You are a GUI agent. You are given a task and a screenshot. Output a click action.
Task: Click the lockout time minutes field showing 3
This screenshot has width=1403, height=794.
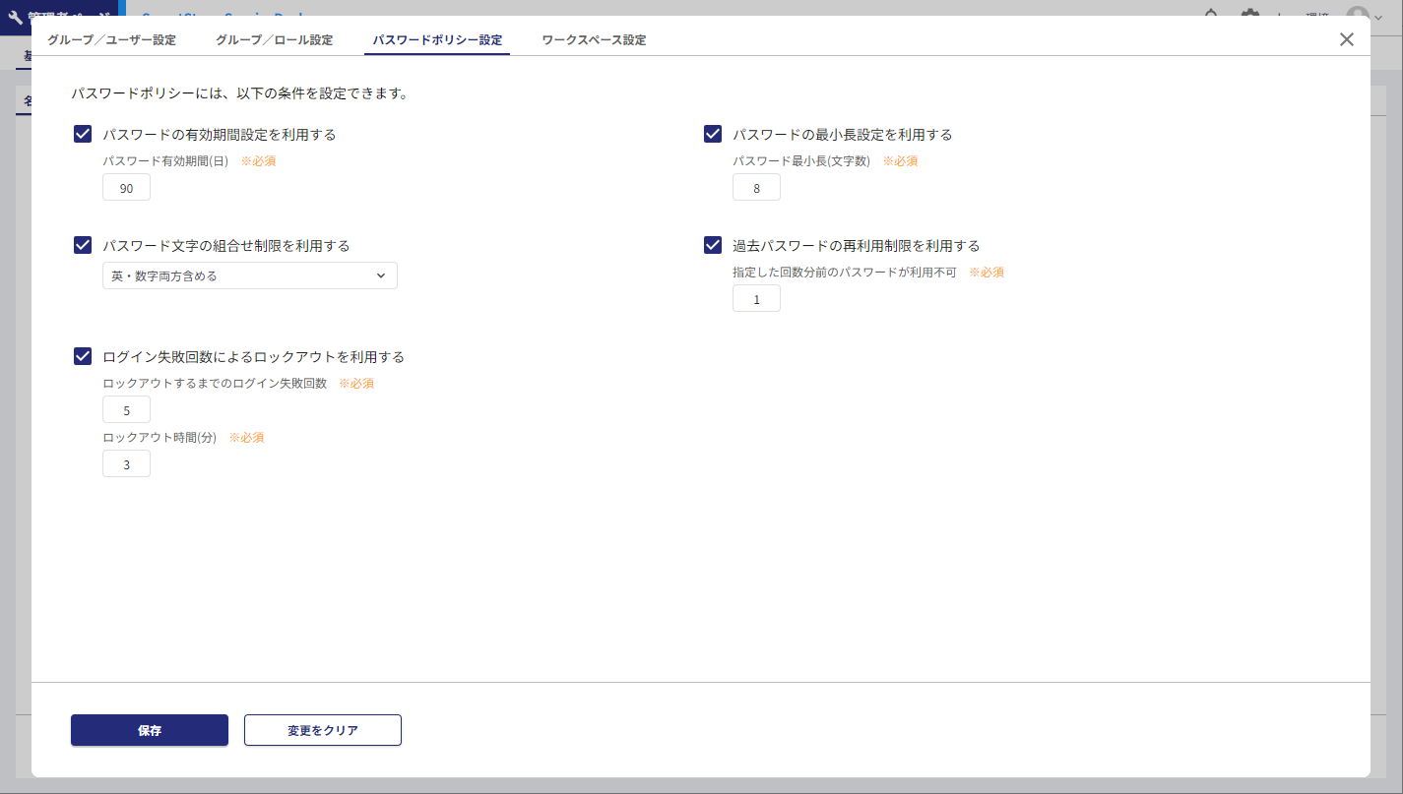(x=126, y=464)
